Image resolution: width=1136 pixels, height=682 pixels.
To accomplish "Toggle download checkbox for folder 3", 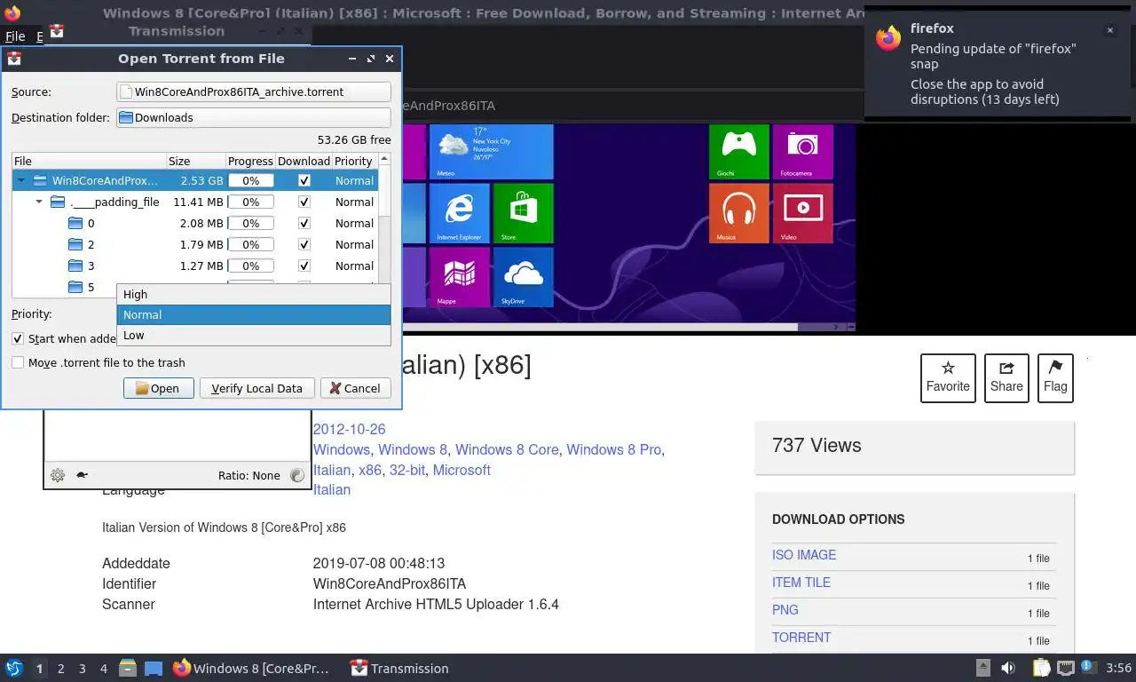I will (x=304, y=266).
